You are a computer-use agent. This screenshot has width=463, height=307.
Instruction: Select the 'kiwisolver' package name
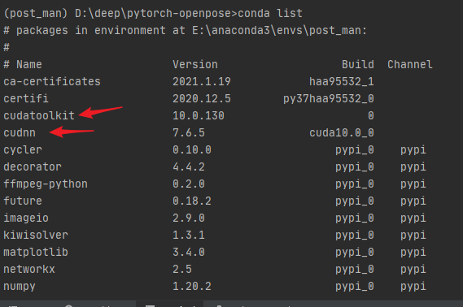coord(36,236)
